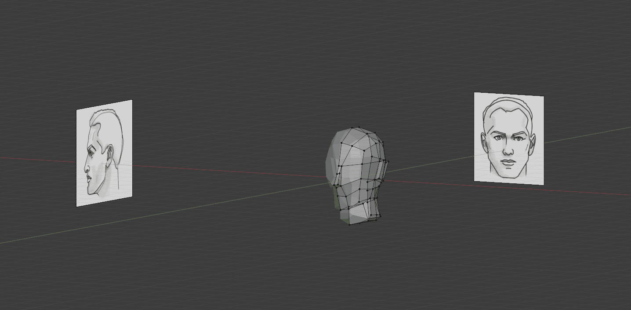Select the lowest vertex at the mesh neck base
This screenshot has width=631, height=310.
click(x=350, y=224)
